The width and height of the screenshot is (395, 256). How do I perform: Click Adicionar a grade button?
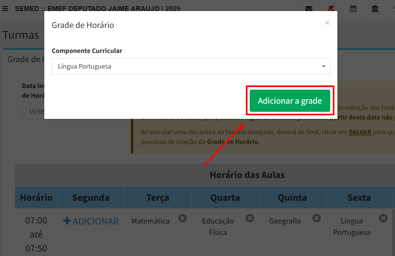[x=290, y=101]
